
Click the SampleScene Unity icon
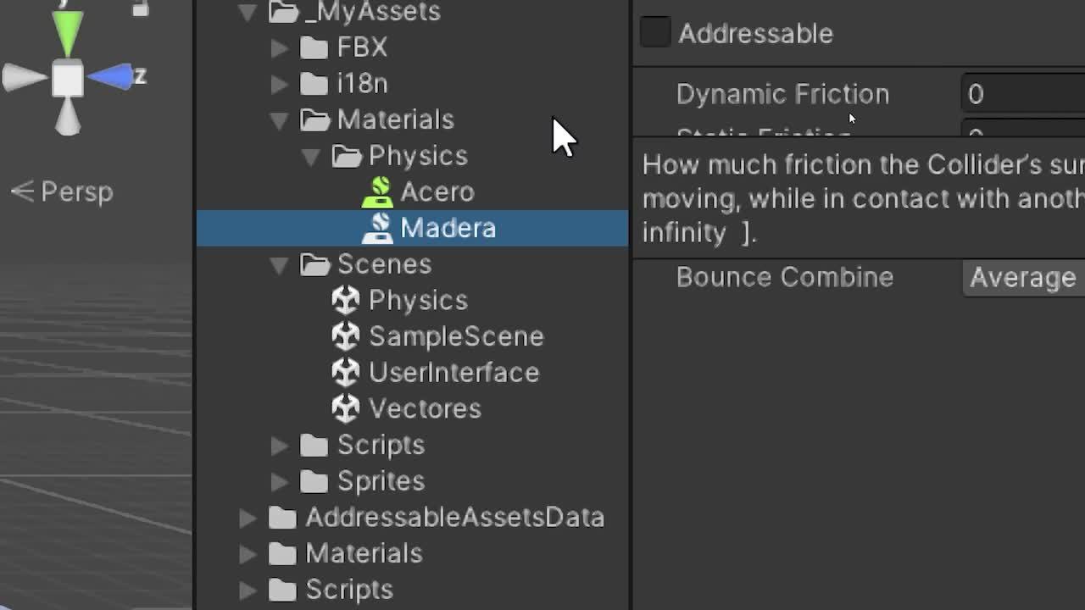[346, 336]
